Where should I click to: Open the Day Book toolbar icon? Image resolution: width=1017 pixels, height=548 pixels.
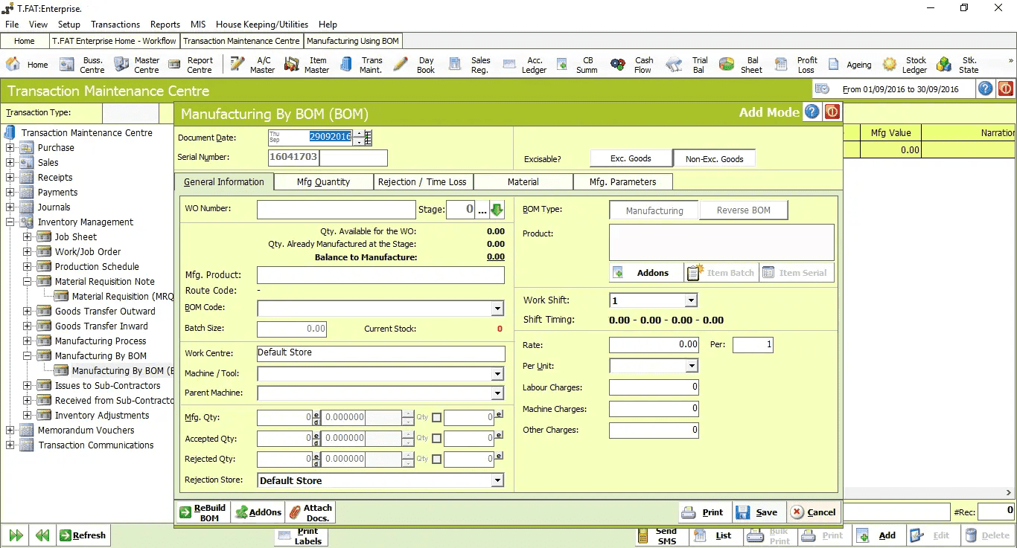coord(413,65)
